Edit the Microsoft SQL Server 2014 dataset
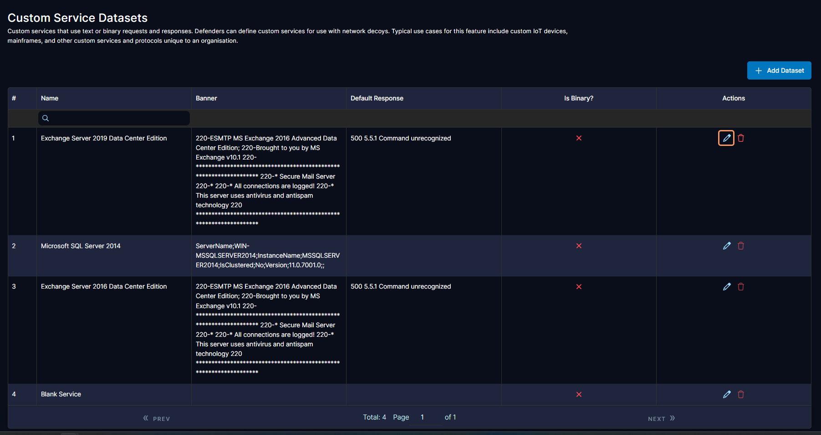Viewport: 821px width, 435px height. [x=727, y=246]
